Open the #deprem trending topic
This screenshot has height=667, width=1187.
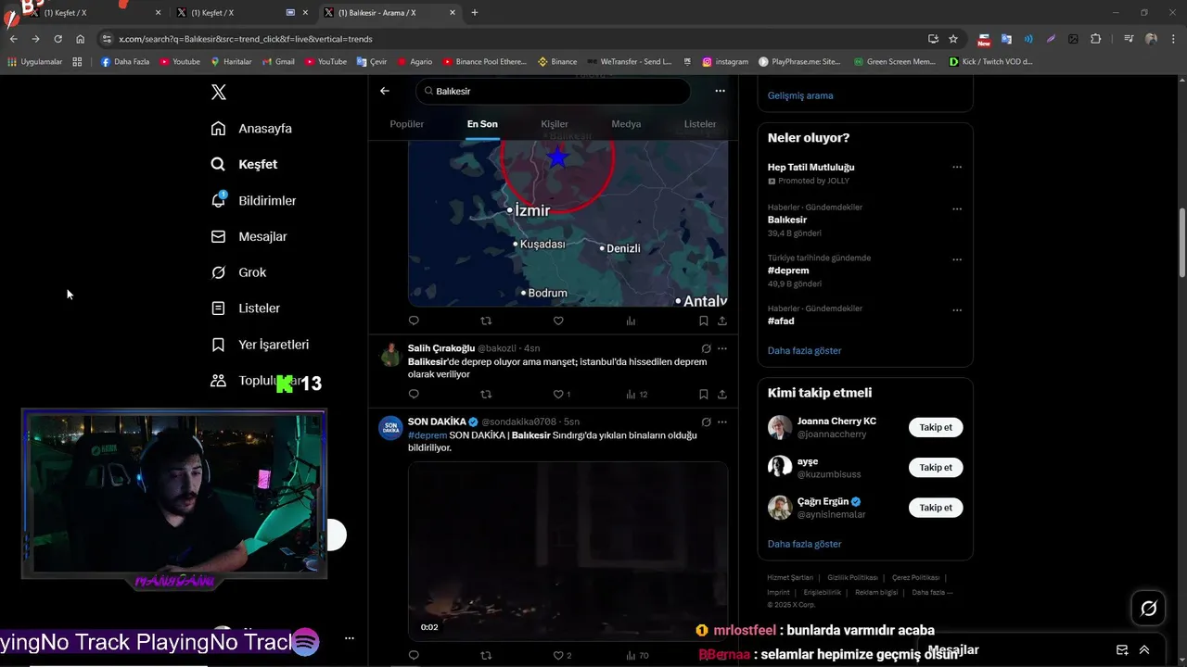click(x=788, y=271)
